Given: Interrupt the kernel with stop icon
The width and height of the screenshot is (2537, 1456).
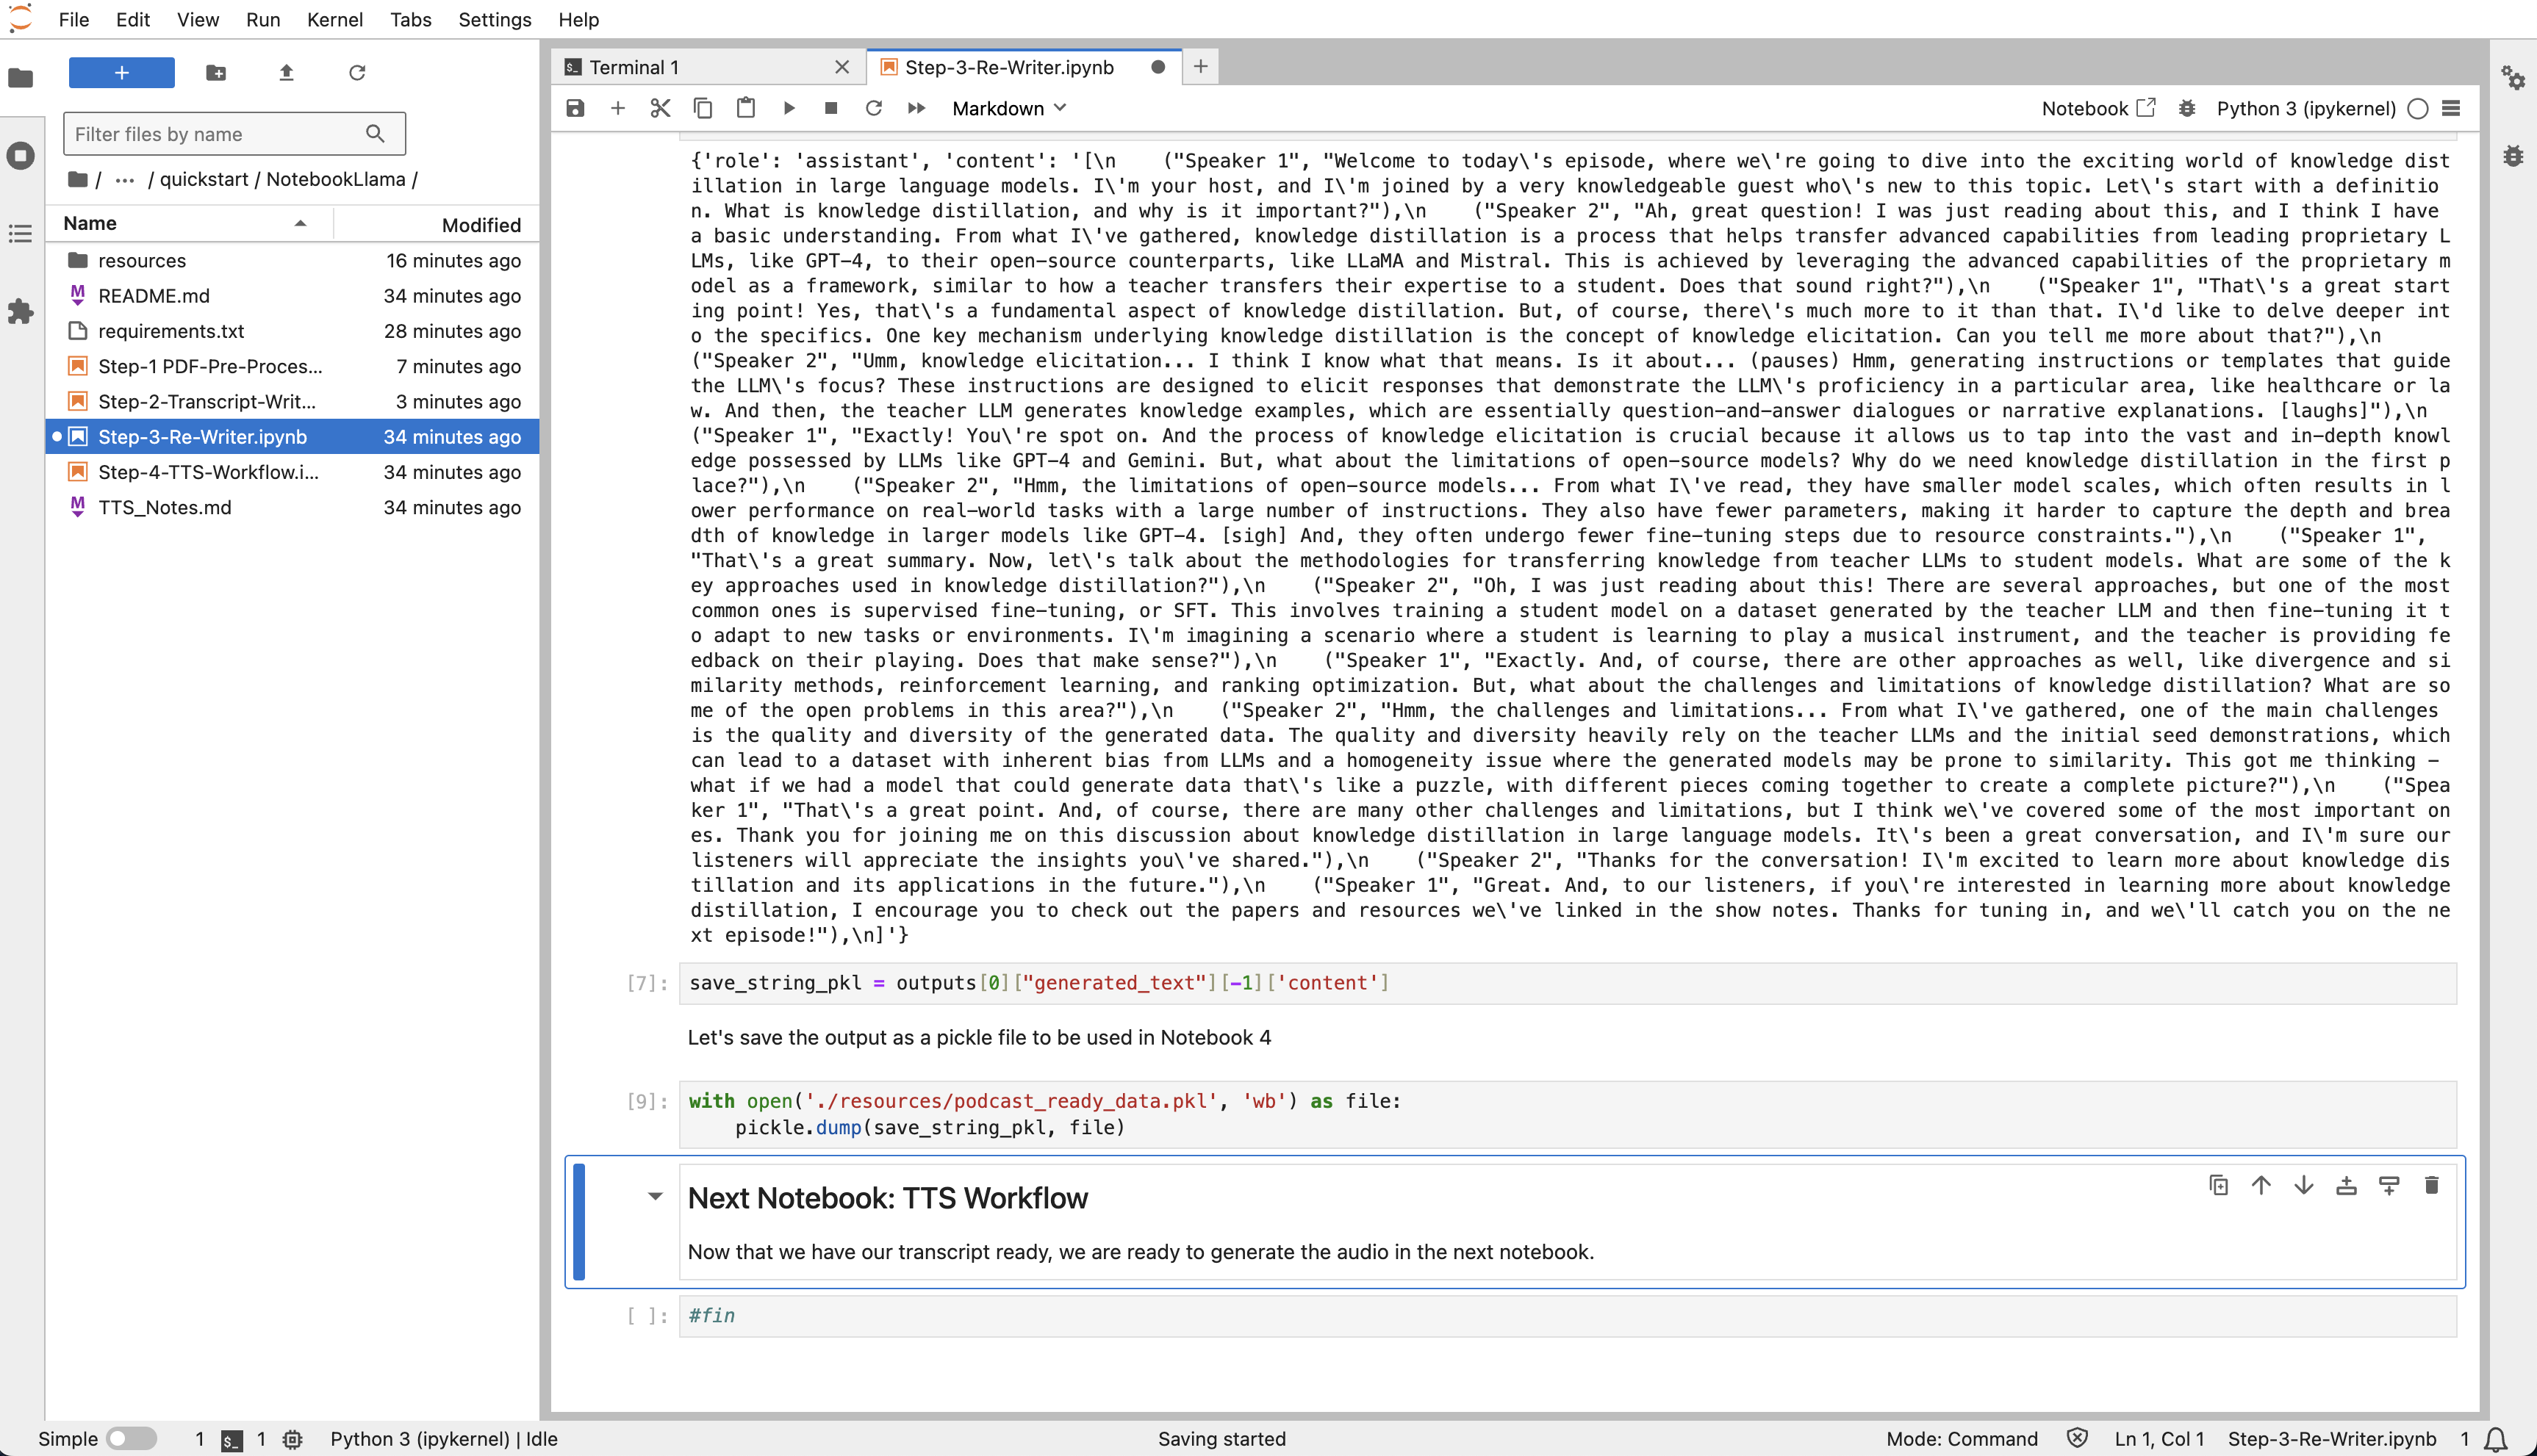Looking at the screenshot, I should coord(830,108).
